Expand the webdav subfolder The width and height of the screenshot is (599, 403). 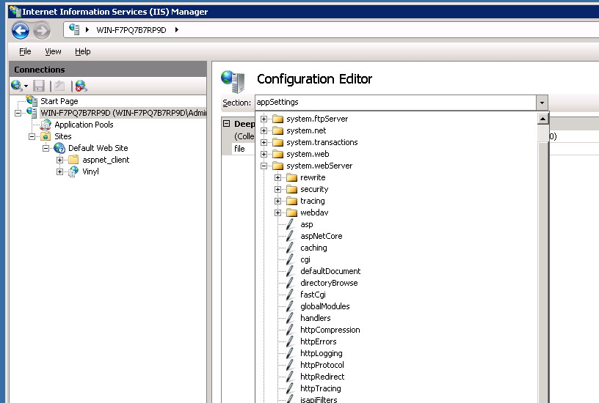[277, 212]
